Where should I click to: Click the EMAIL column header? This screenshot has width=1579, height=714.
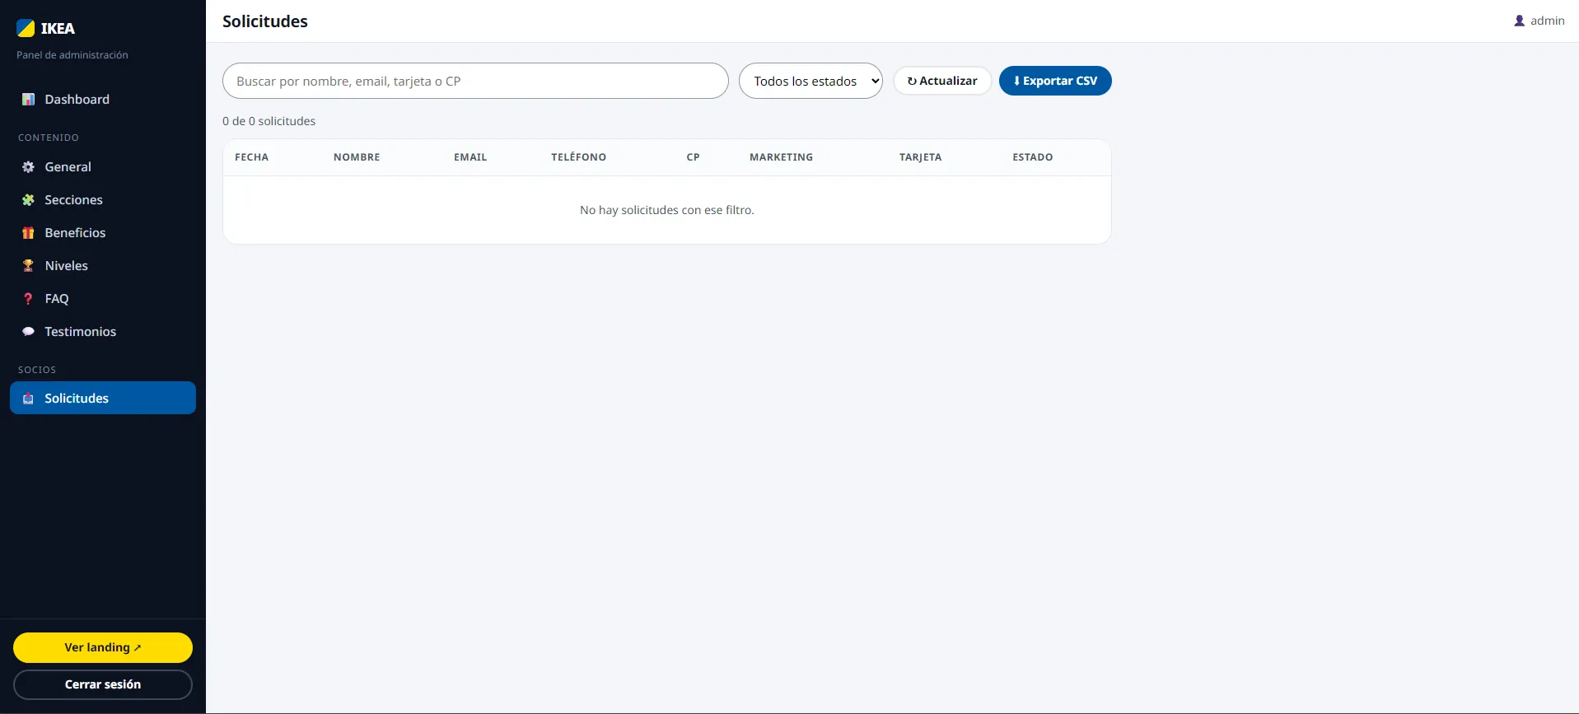coord(470,157)
